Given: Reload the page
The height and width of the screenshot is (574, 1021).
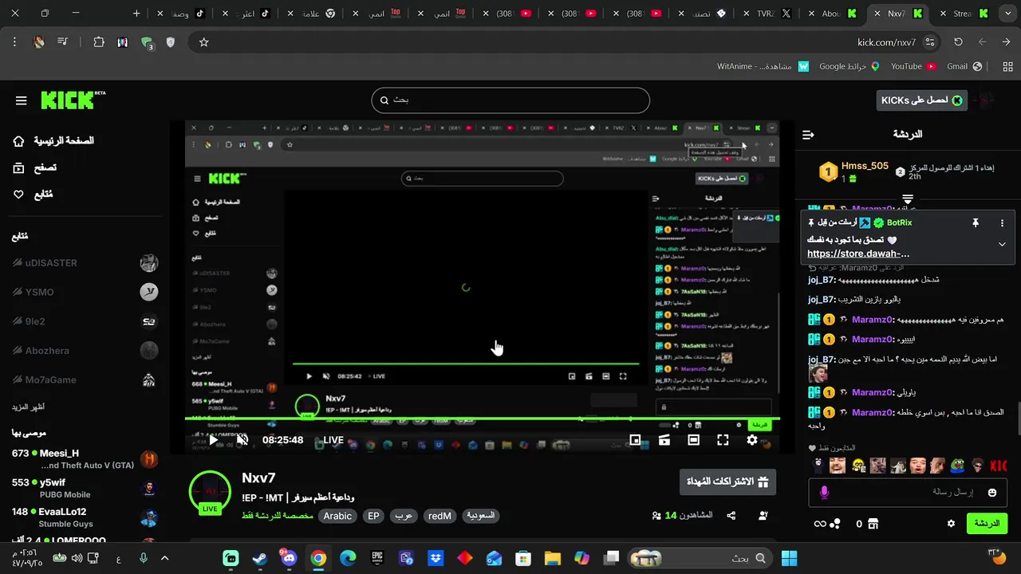Looking at the screenshot, I should pyautogui.click(x=958, y=42).
